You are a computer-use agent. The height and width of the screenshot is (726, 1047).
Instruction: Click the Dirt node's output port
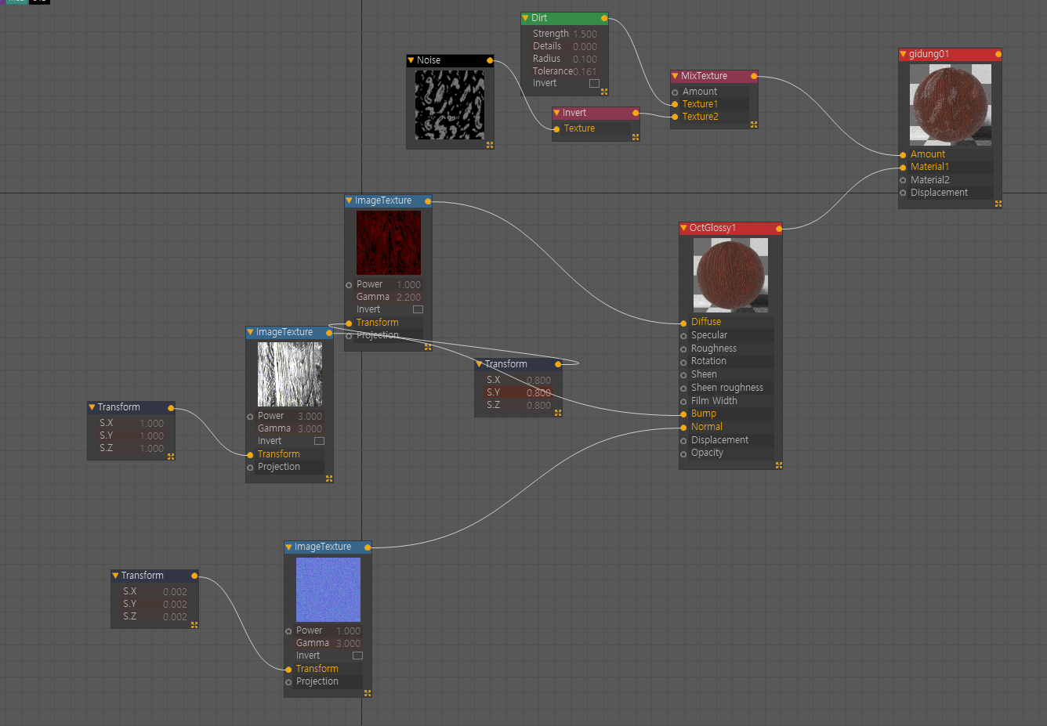604,18
